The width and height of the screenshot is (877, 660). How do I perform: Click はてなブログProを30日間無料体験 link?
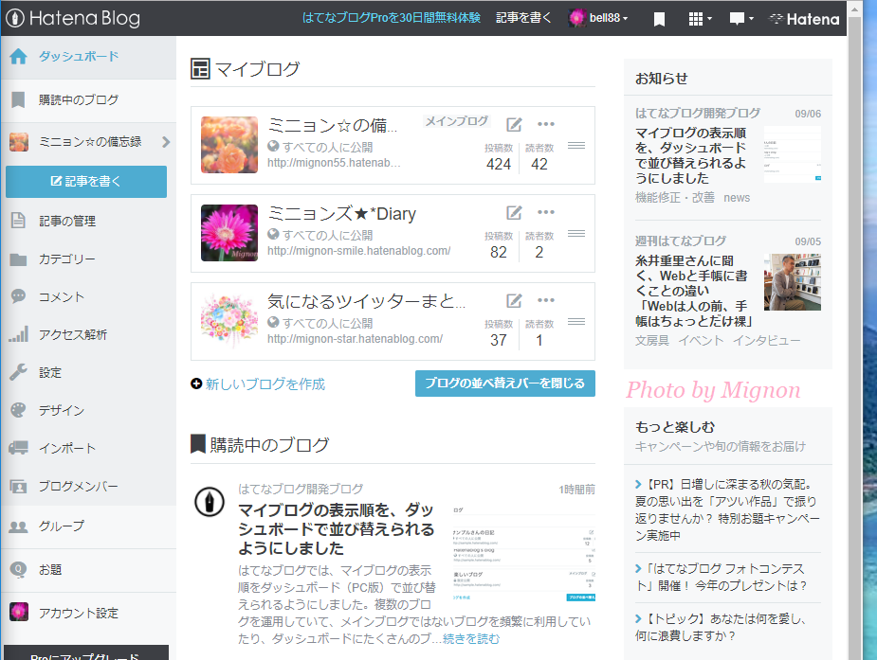[x=391, y=18]
